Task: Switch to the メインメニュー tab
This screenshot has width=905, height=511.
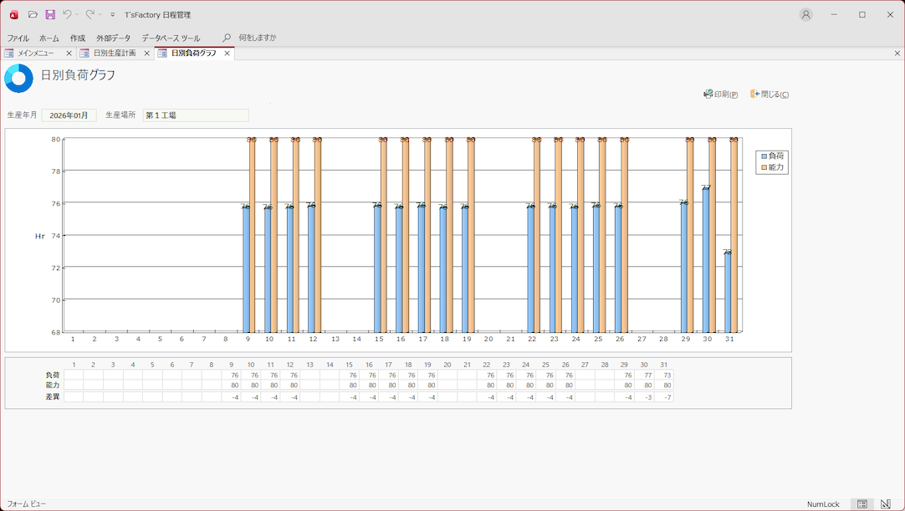Action: pyautogui.click(x=35, y=54)
